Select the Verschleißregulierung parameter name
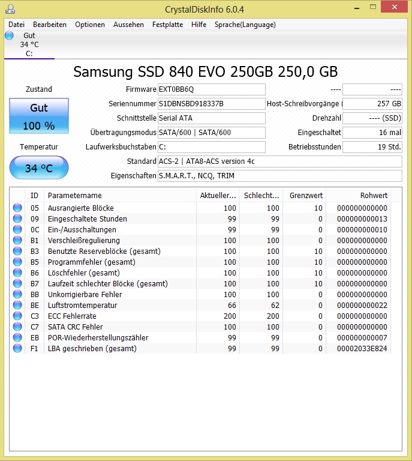 pos(84,241)
